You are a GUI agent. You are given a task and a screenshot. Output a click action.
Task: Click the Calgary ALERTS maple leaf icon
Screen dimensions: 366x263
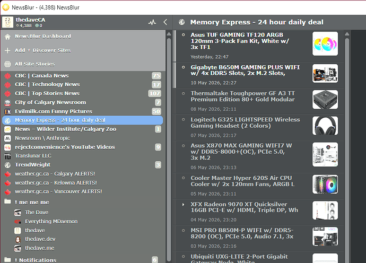(x=7, y=174)
